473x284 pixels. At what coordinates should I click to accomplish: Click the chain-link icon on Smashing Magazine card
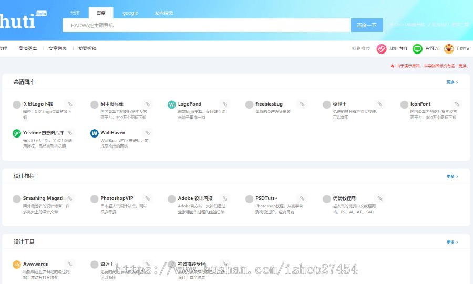pyautogui.click(x=70, y=198)
